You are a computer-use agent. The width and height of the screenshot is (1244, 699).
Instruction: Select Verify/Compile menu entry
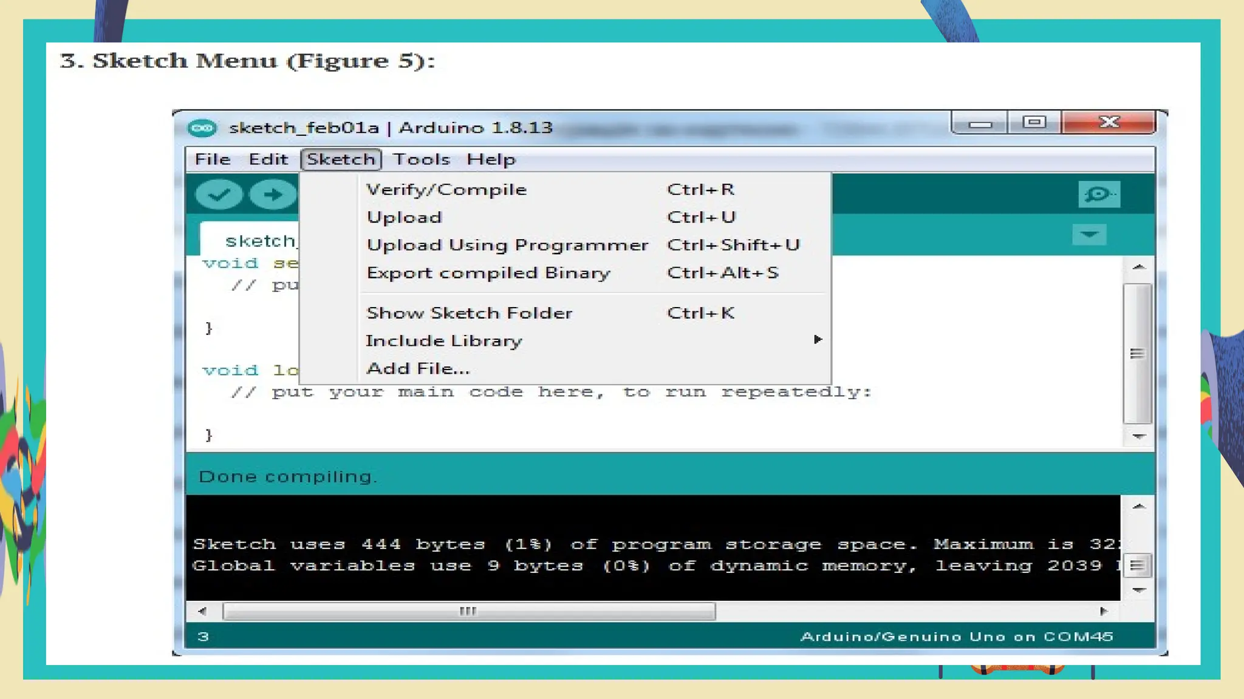click(x=446, y=189)
